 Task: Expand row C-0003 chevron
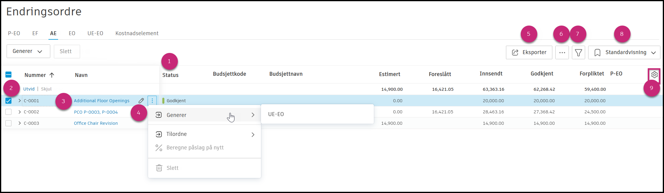point(20,123)
